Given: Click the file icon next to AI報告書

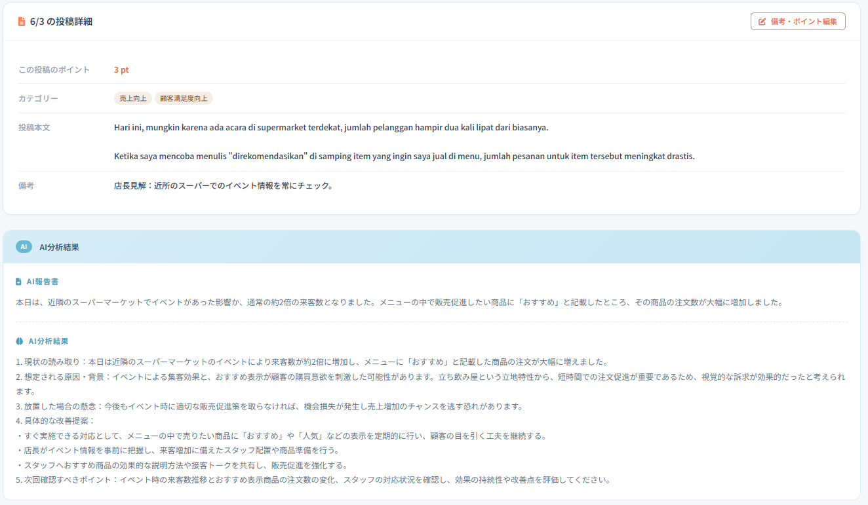Looking at the screenshot, I should click(18, 282).
